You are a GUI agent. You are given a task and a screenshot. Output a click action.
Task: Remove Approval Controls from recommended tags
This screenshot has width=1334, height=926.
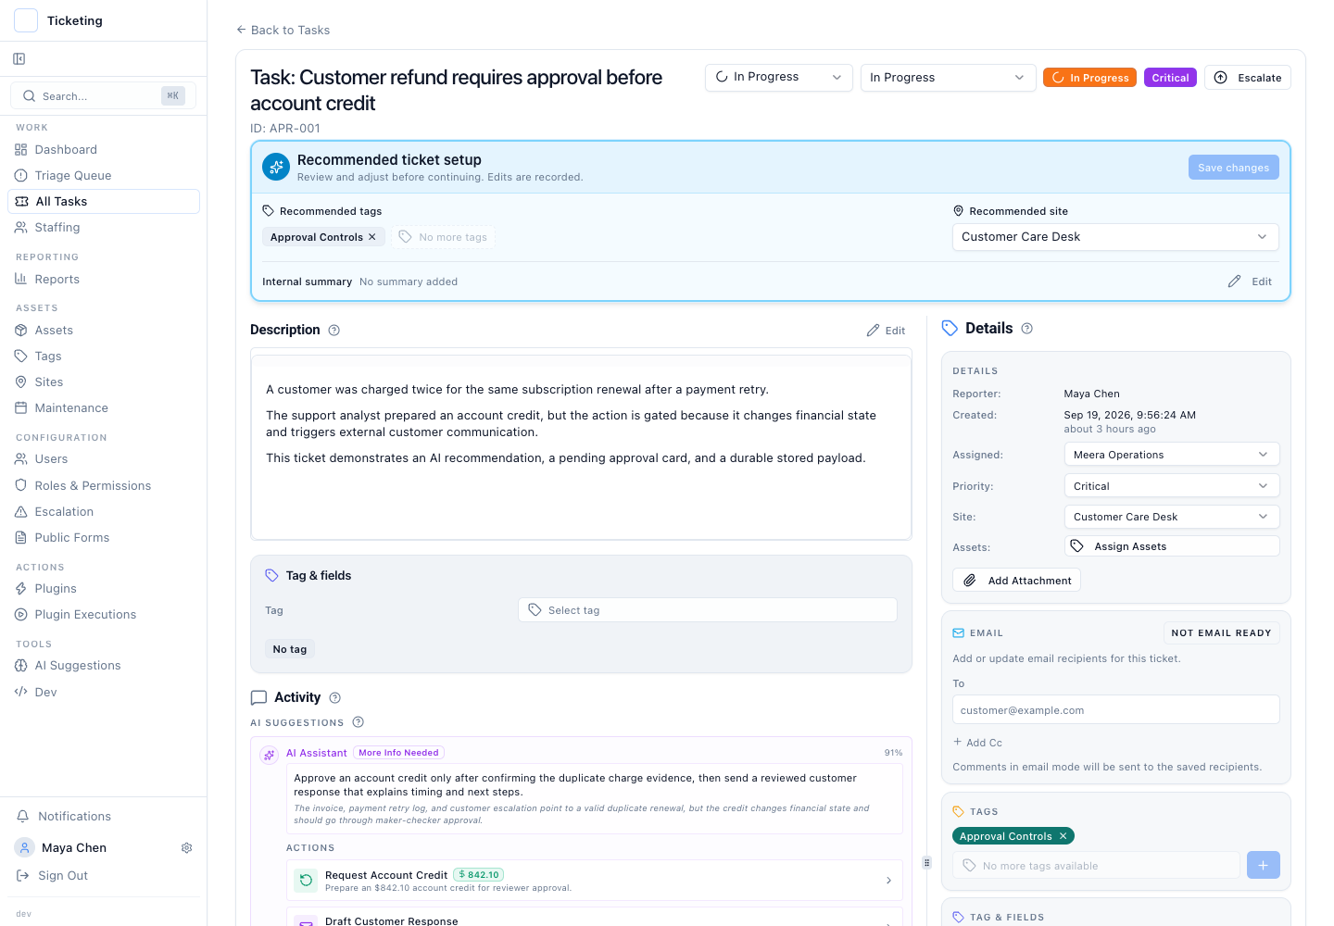372,237
